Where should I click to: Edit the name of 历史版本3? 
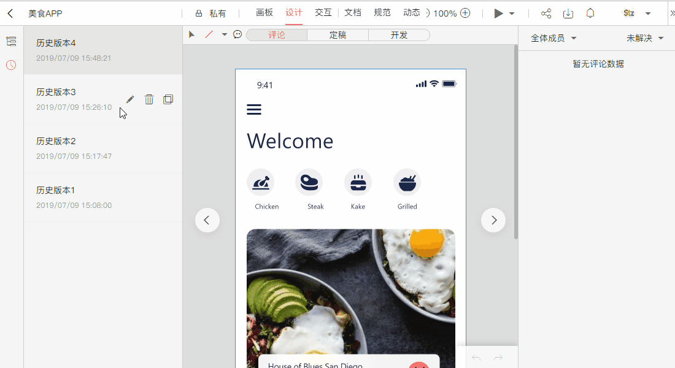pos(130,99)
